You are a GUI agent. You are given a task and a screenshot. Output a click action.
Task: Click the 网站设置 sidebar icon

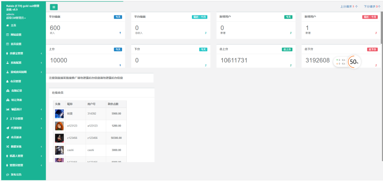7,35
